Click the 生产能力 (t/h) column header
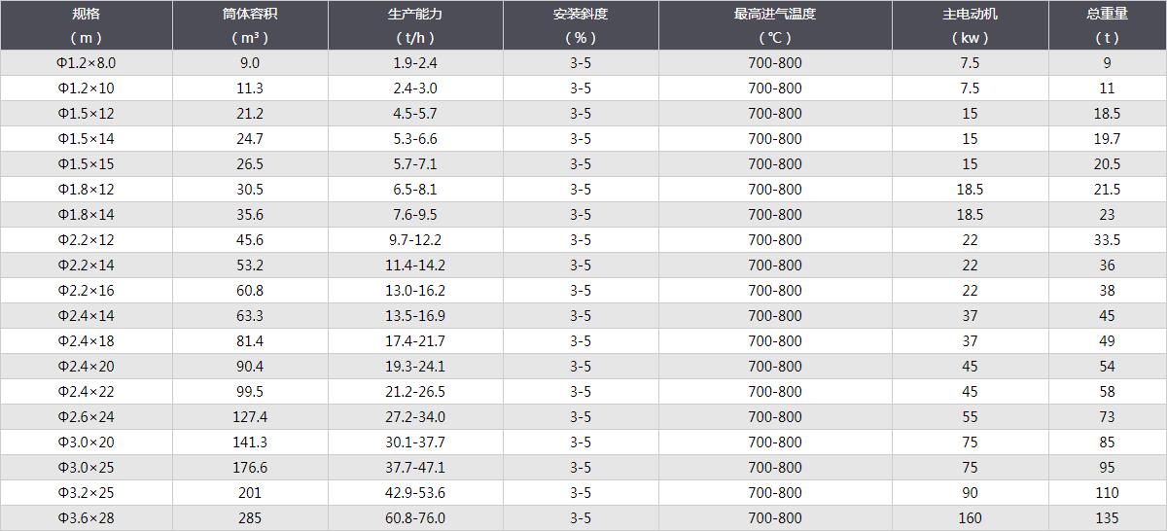 click(415, 25)
